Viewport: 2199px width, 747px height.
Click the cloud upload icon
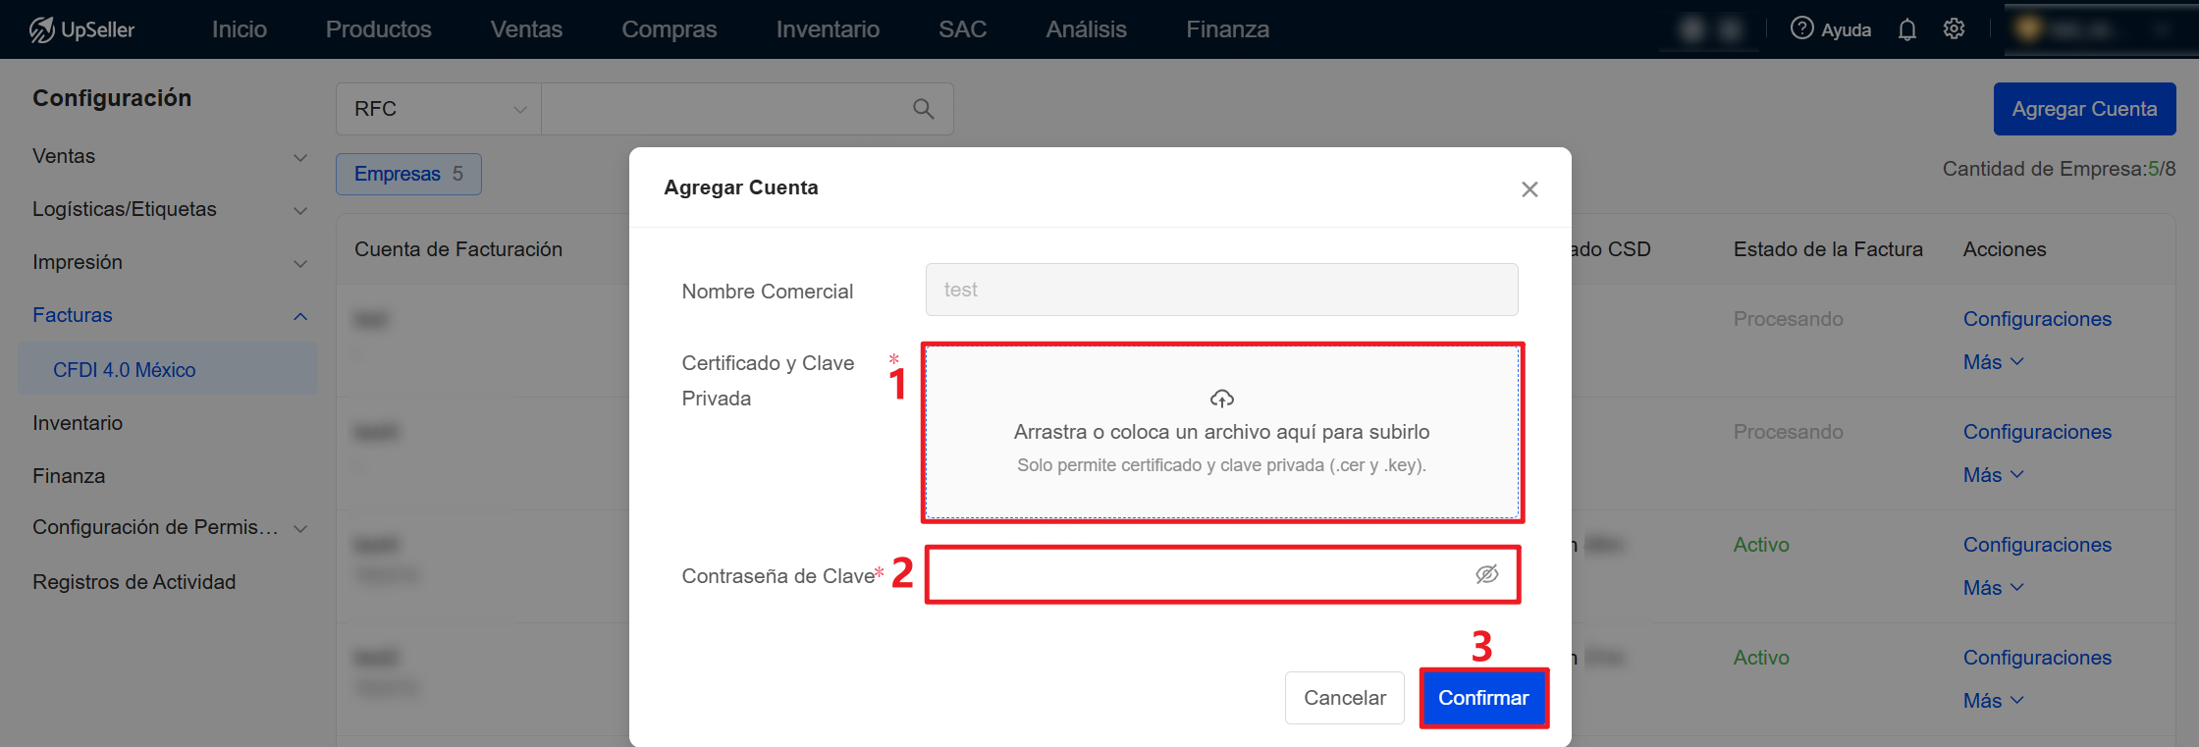1221,399
